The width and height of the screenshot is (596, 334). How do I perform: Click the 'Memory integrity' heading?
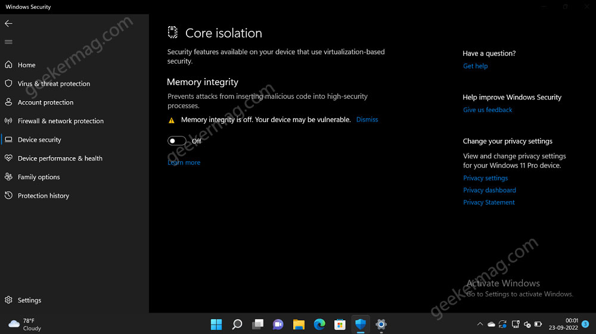pyautogui.click(x=203, y=82)
